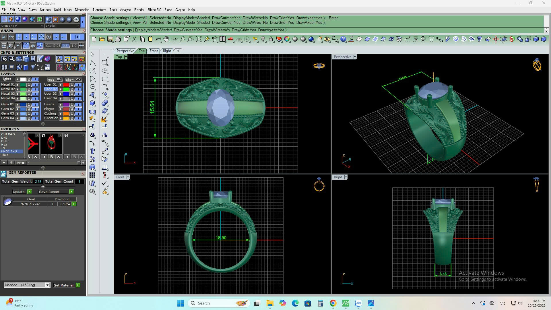
Task: Switch to the Front viewport tab
Action: pos(154,51)
